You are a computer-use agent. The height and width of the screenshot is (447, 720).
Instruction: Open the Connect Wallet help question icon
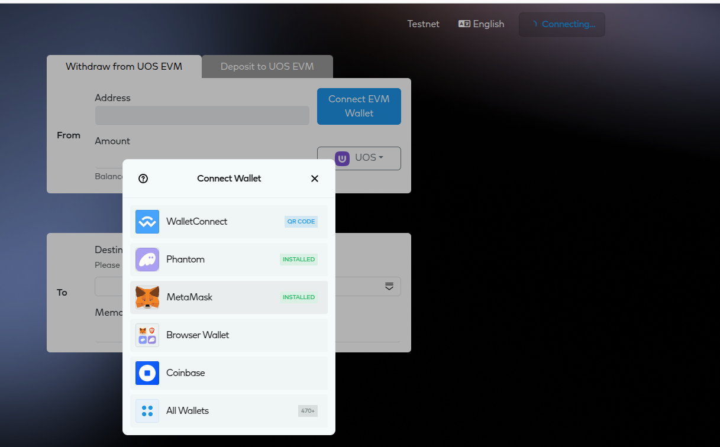pyautogui.click(x=143, y=179)
